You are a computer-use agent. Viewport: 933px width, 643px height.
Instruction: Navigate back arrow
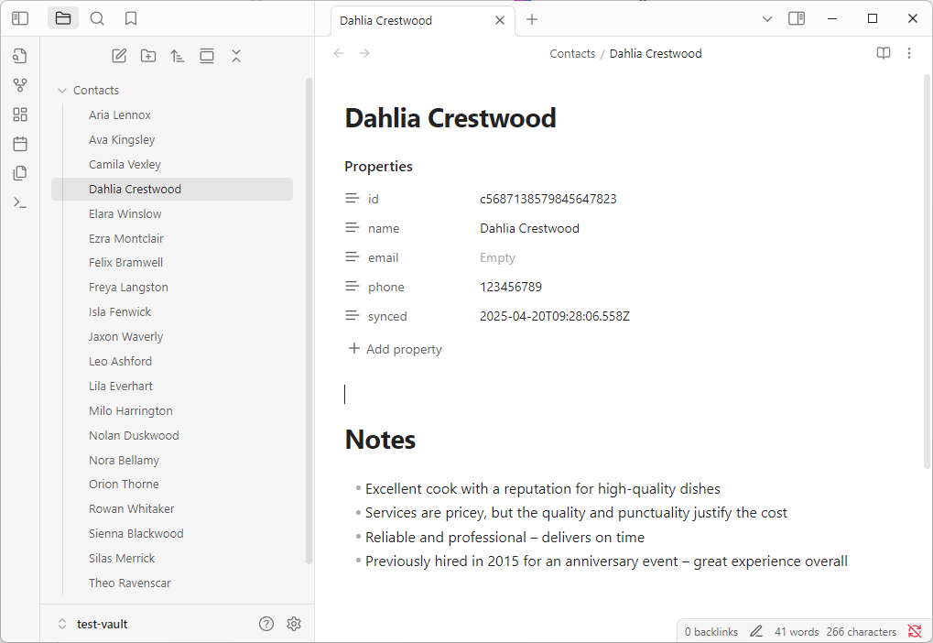click(x=339, y=53)
